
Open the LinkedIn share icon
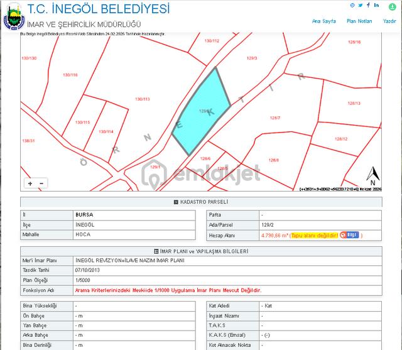point(376,5)
